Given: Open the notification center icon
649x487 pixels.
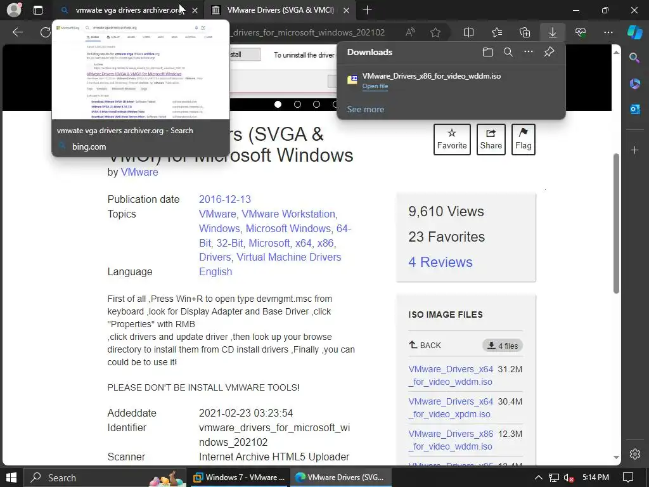Looking at the screenshot, I should tap(628, 478).
